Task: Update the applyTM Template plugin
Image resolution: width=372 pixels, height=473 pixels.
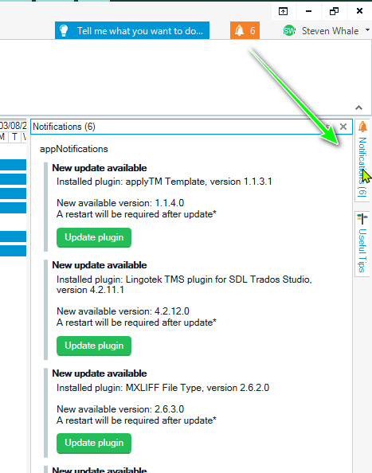Action: (x=94, y=237)
